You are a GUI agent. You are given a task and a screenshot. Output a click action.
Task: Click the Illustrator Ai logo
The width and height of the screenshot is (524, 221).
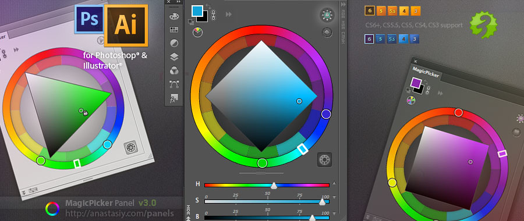pyautogui.click(x=126, y=26)
